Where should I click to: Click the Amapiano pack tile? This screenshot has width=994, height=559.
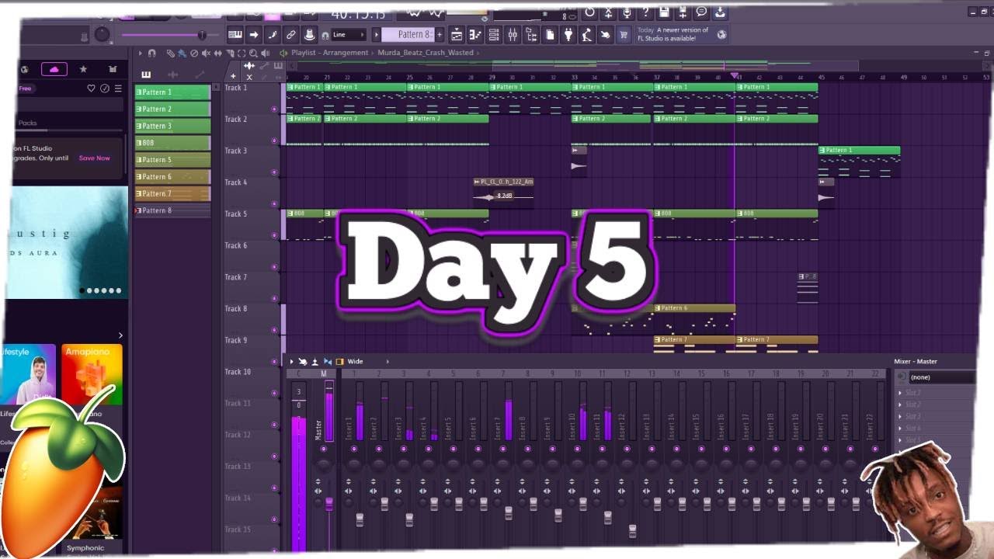coord(92,375)
